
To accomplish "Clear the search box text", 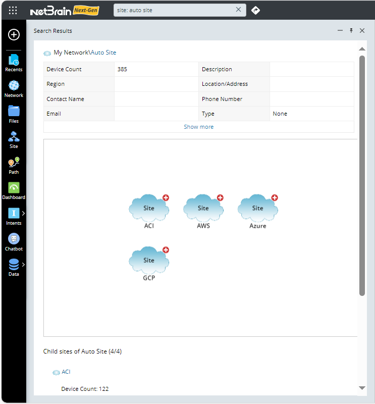I will [x=239, y=10].
